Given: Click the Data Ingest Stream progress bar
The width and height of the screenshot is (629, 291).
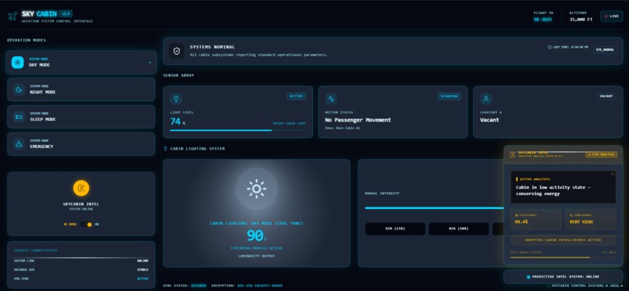Looking at the screenshot, I should (563, 257).
